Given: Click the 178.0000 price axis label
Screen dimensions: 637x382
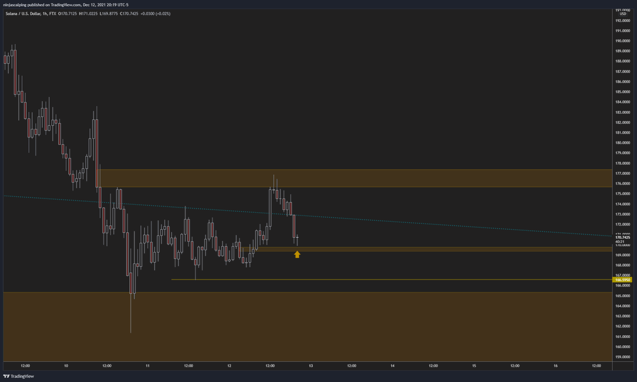Looking at the screenshot, I should coord(622,163).
